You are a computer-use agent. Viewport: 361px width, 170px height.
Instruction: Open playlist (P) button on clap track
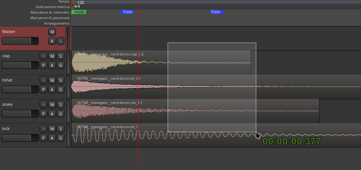click(x=43, y=65)
